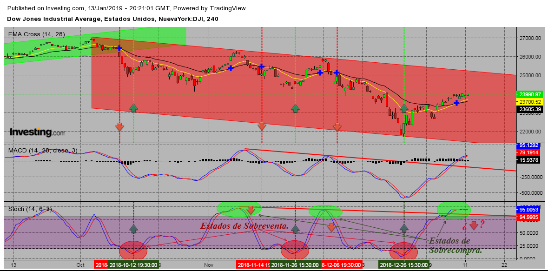Click the red down arrow between the question marks

474,225
